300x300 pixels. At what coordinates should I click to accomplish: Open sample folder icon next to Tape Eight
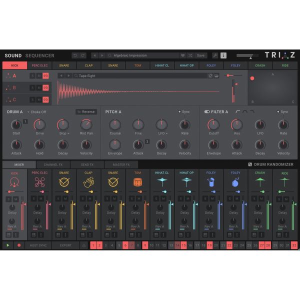(216, 76)
